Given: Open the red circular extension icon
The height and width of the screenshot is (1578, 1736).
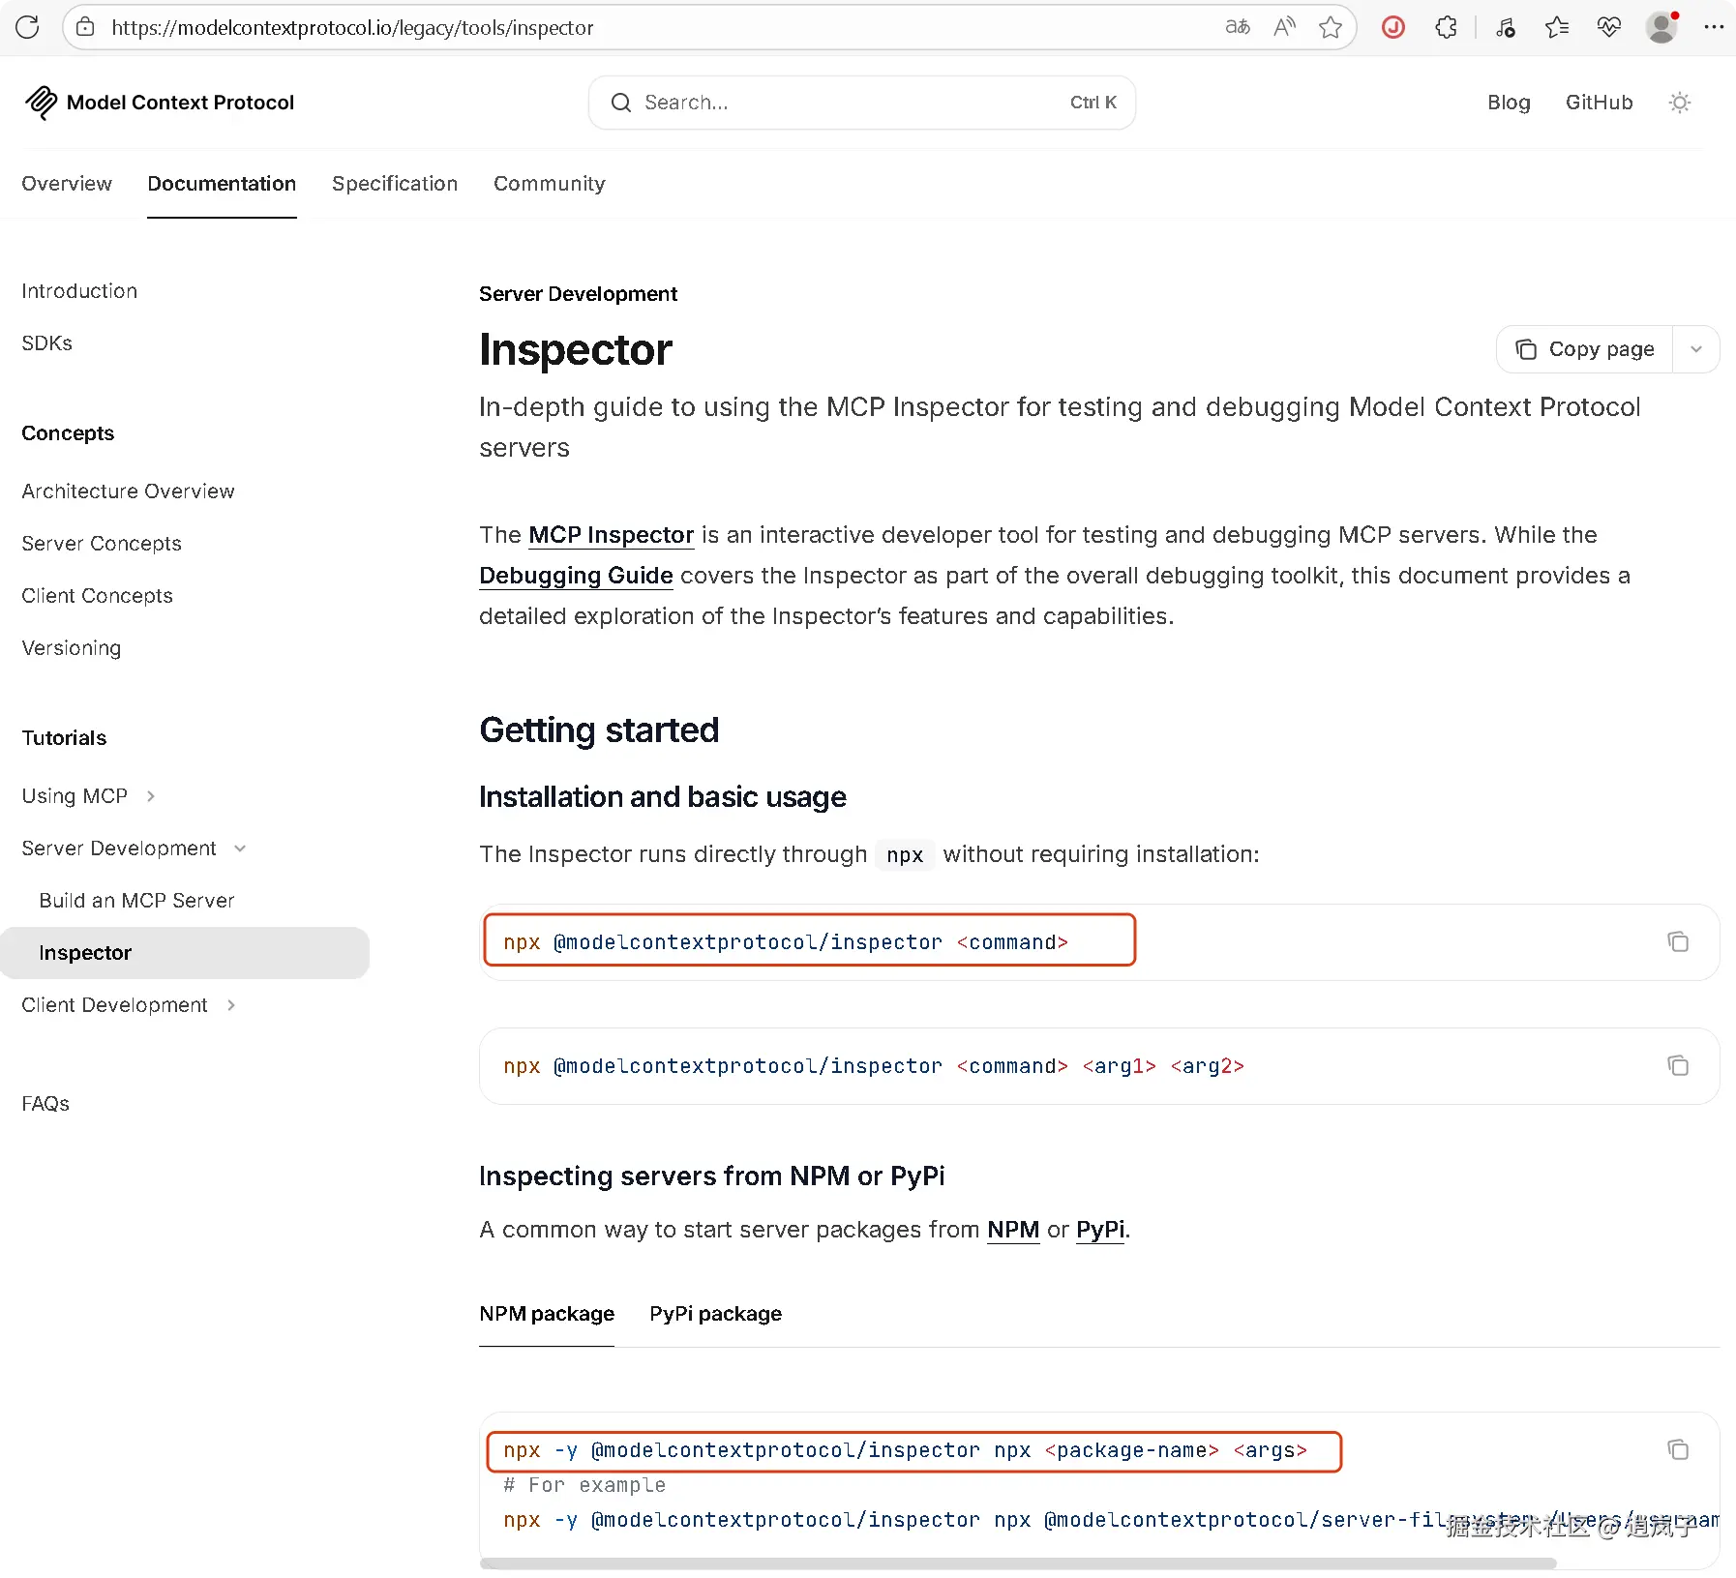Looking at the screenshot, I should 1393,27.
